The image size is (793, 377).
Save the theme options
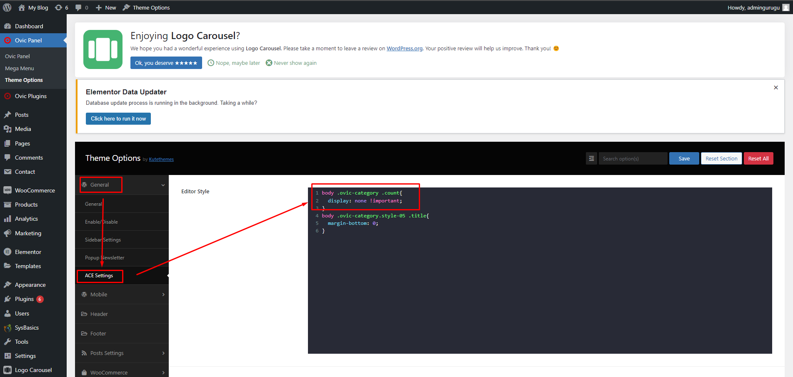click(684, 158)
